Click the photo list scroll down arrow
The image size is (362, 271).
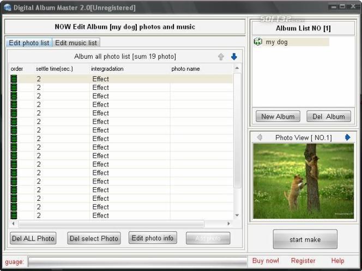coord(237,215)
